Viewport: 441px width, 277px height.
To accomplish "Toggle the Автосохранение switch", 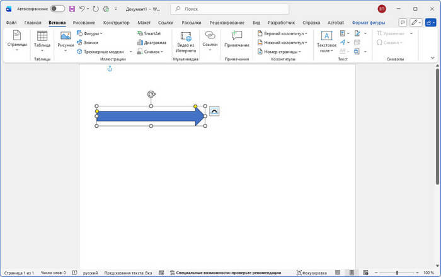I will click(57, 9).
